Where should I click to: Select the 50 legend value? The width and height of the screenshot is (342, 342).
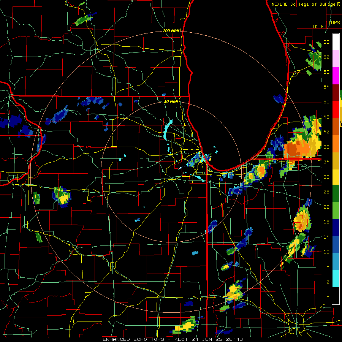tap(326, 102)
